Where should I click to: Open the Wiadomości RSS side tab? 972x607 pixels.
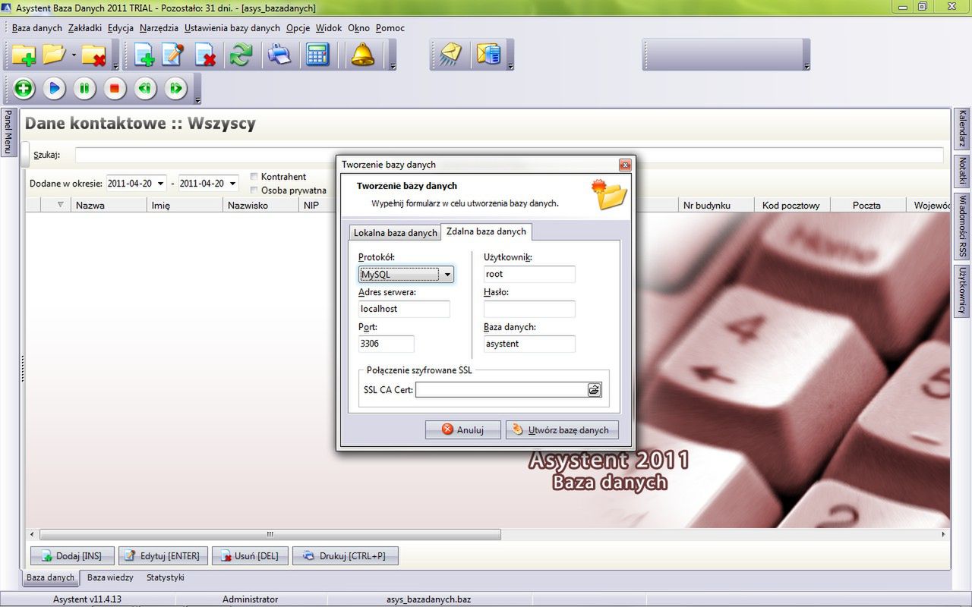click(x=962, y=226)
